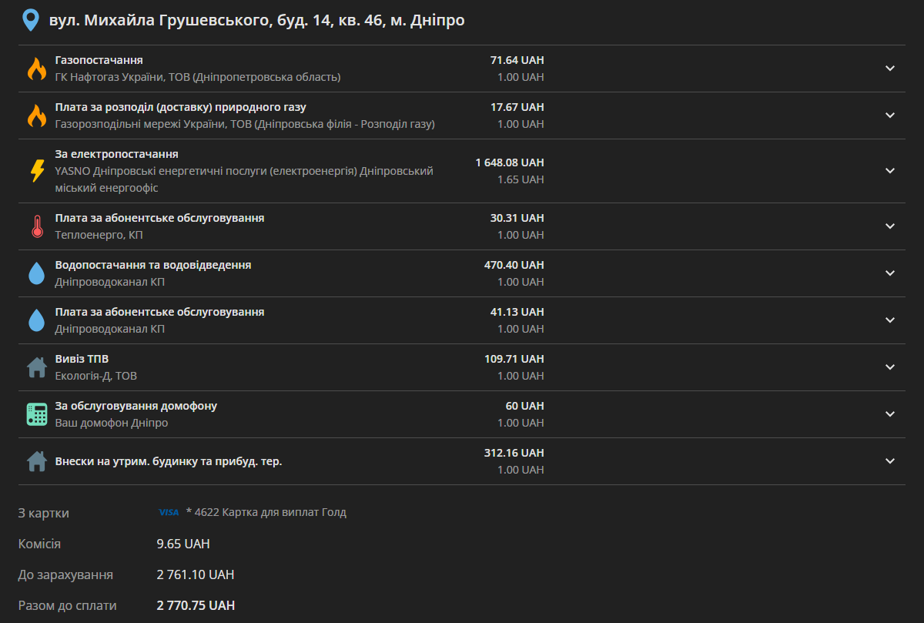The height and width of the screenshot is (623, 924).
Task: Click the VISA card 4622 Картка для виплат Голд
Action: (252, 512)
